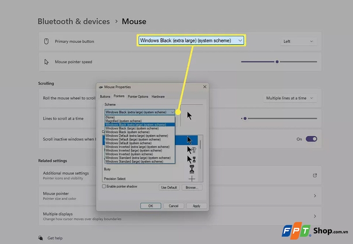Click the OK button
Image resolution: width=353 pixels, height=244 pixels.
point(150,206)
